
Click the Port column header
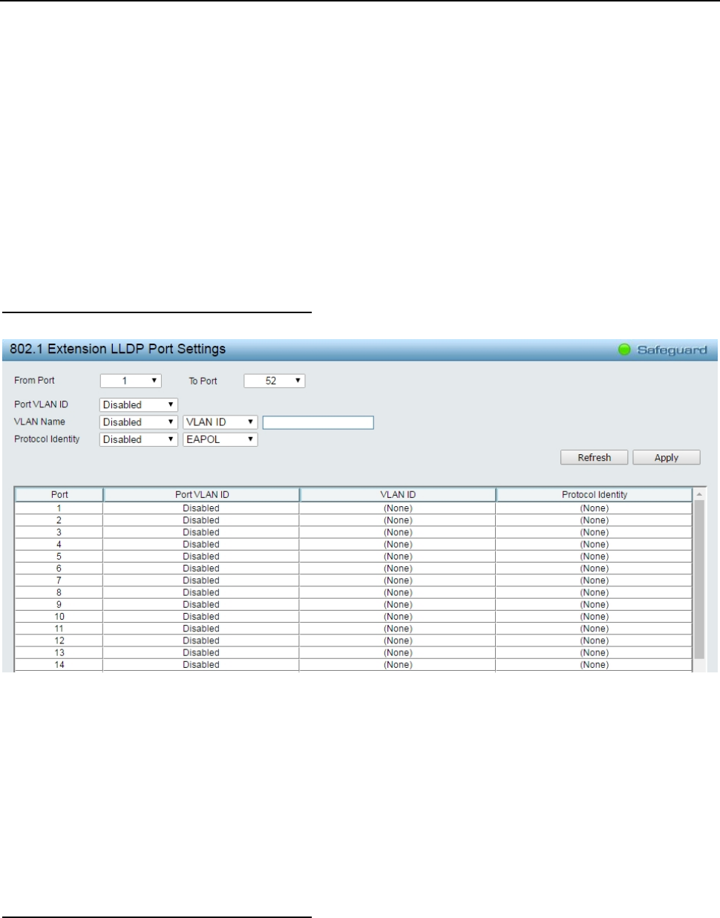click(59, 494)
